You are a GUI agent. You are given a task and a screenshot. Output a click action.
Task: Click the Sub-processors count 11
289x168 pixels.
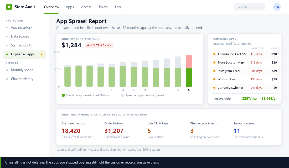point(237,131)
